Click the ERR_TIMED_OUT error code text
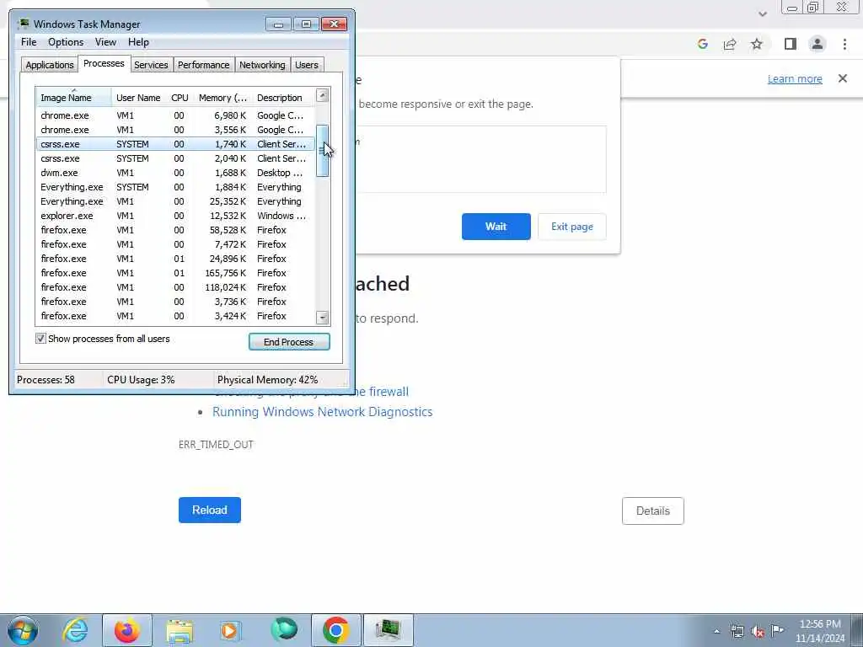 coord(216,445)
